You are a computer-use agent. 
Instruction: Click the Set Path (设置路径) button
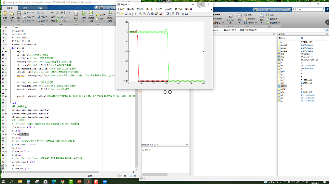coord(250,19)
